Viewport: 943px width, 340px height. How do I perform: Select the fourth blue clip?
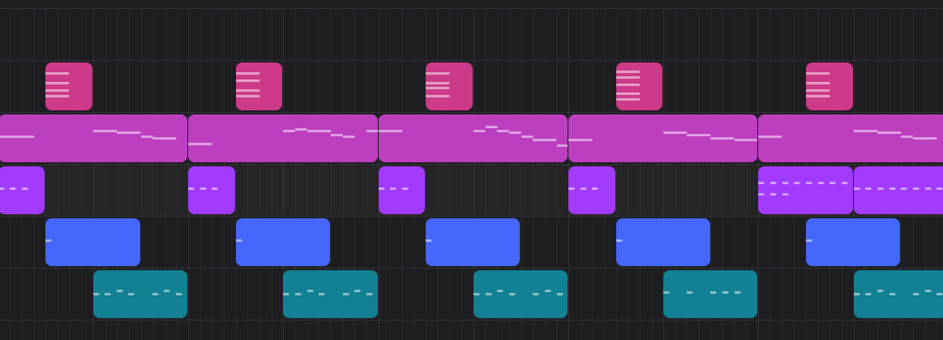[x=663, y=242]
